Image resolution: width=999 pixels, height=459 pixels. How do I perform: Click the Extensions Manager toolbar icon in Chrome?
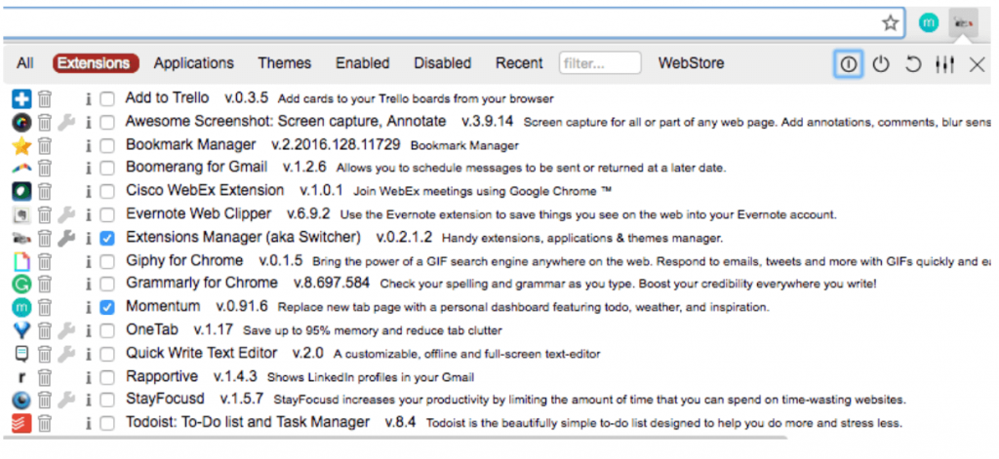[x=963, y=23]
